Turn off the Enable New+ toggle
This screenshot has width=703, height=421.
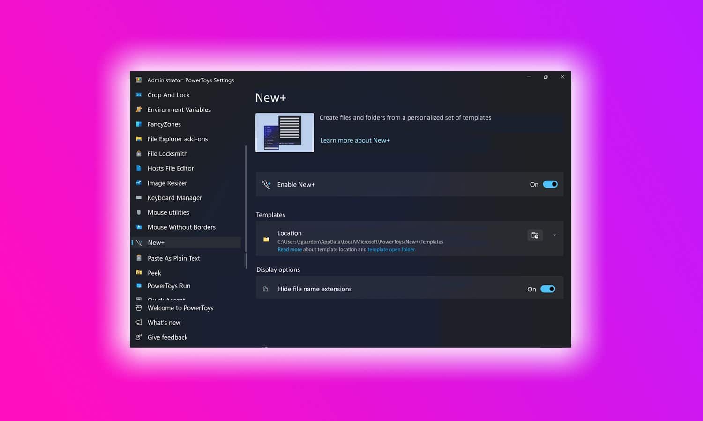[x=550, y=184]
